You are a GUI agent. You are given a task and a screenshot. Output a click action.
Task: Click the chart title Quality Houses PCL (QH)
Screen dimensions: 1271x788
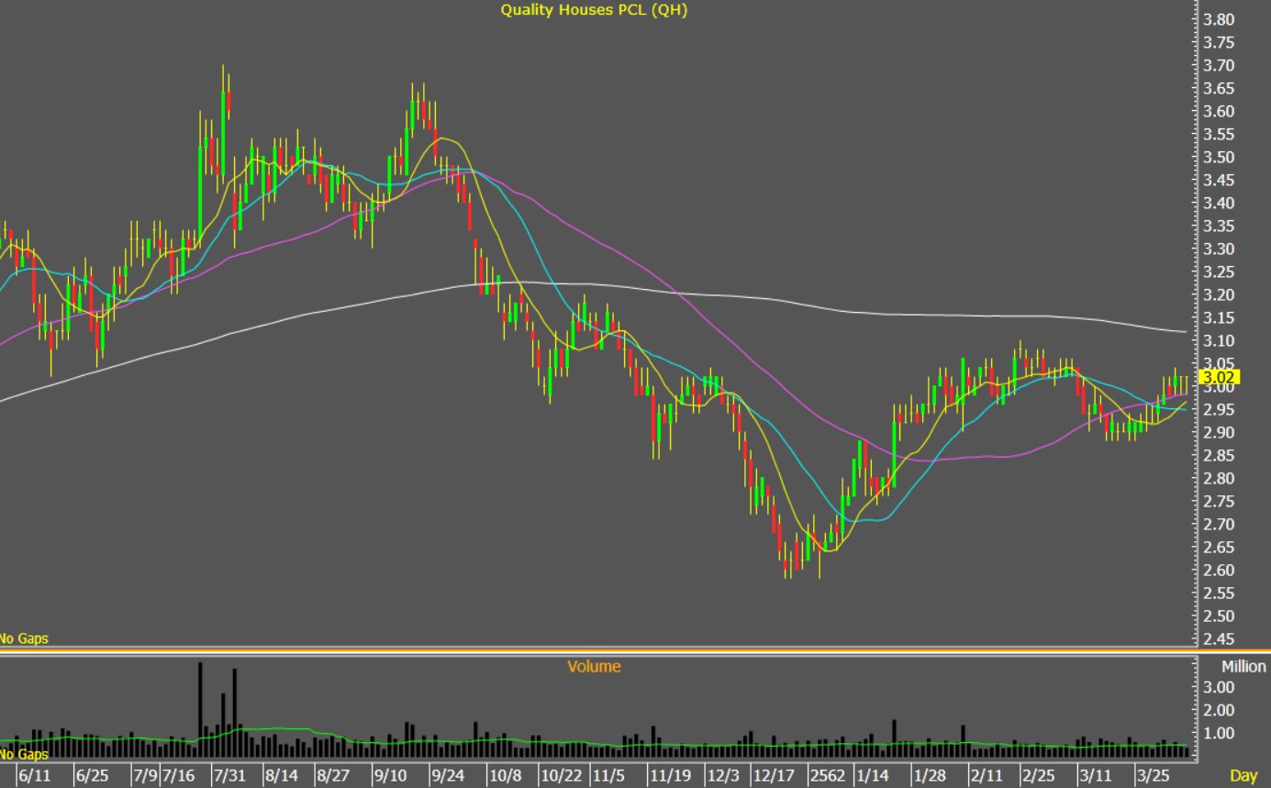(x=594, y=10)
